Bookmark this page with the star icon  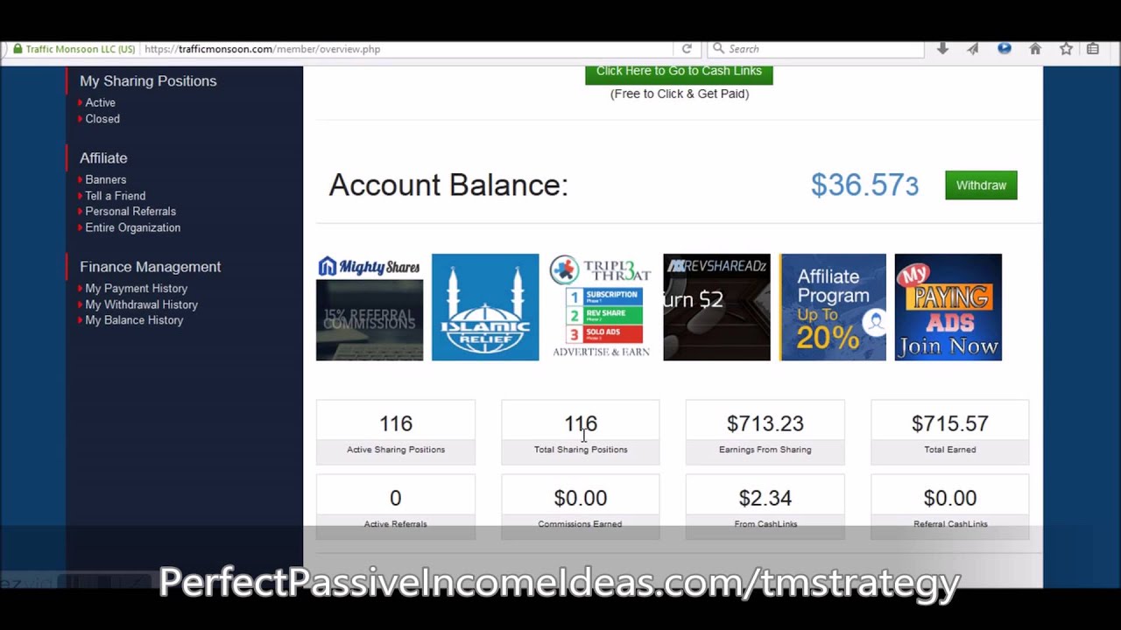coord(1066,49)
